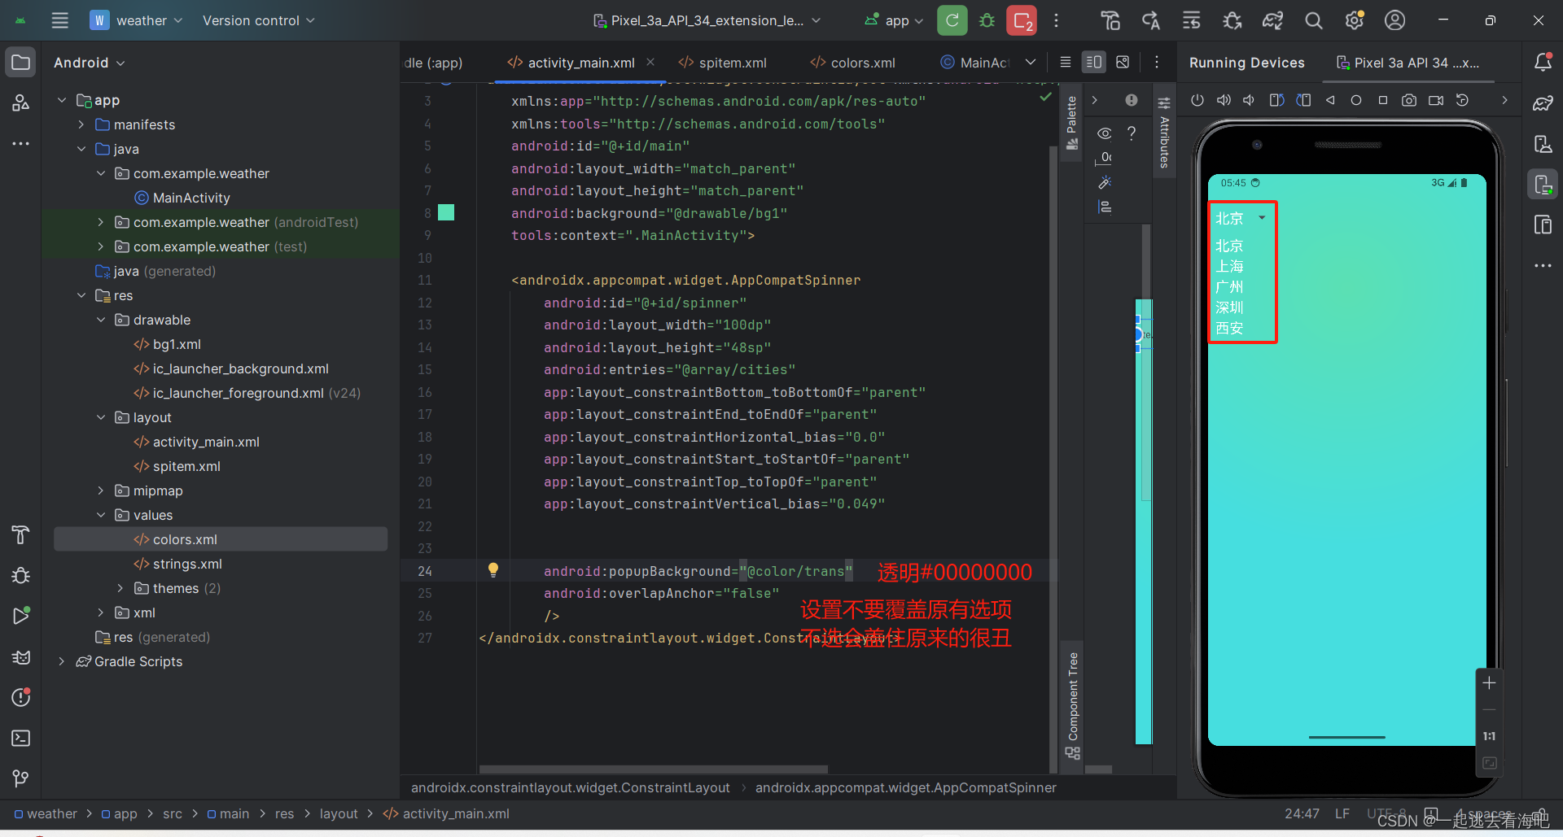Select 西安 in emulator spinner list
This screenshot has height=837, width=1563.
click(x=1229, y=328)
